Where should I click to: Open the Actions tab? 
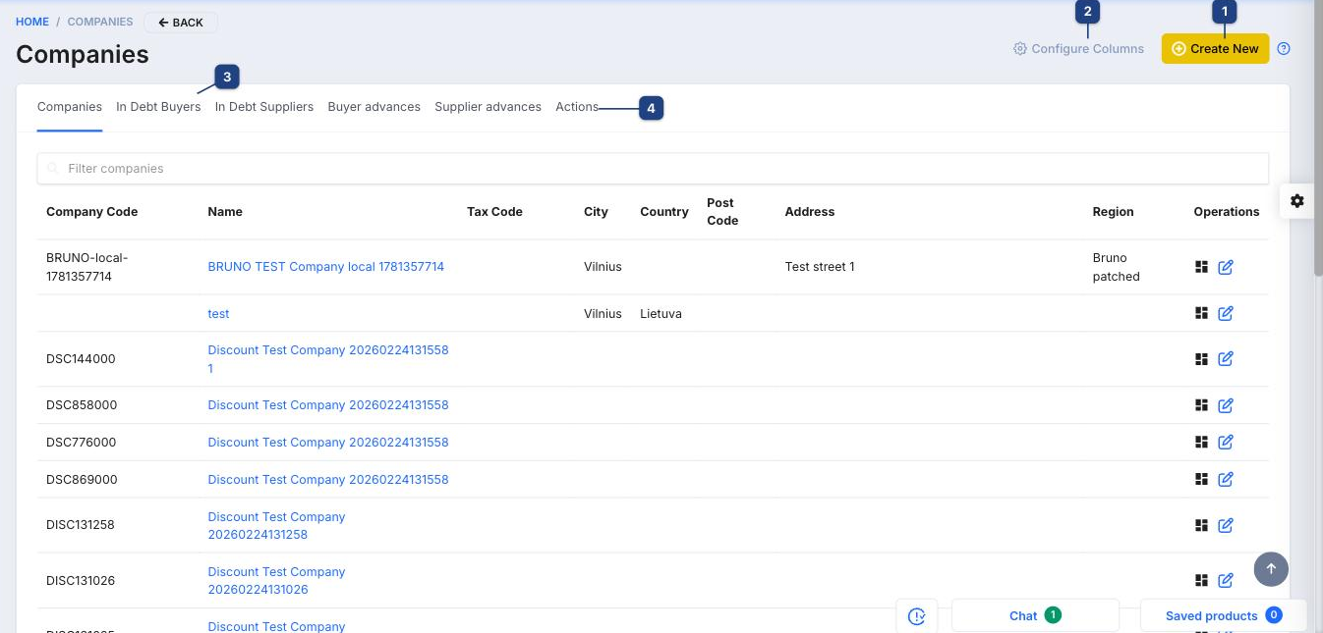pyautogui.click(x=577, y=107)
